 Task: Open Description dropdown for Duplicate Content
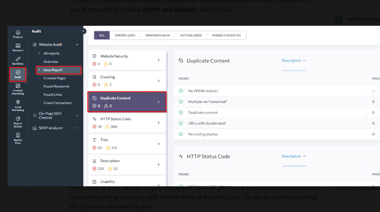point(294,61)
